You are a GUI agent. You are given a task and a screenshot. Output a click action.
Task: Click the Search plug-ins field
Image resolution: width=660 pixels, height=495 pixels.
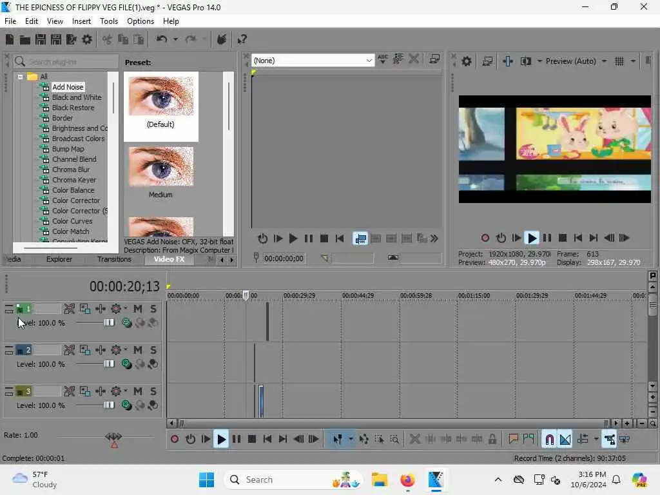[66, 62]
